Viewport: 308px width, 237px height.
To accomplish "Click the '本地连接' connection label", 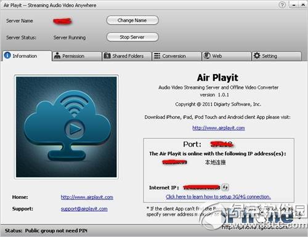I will click(215, 163).
